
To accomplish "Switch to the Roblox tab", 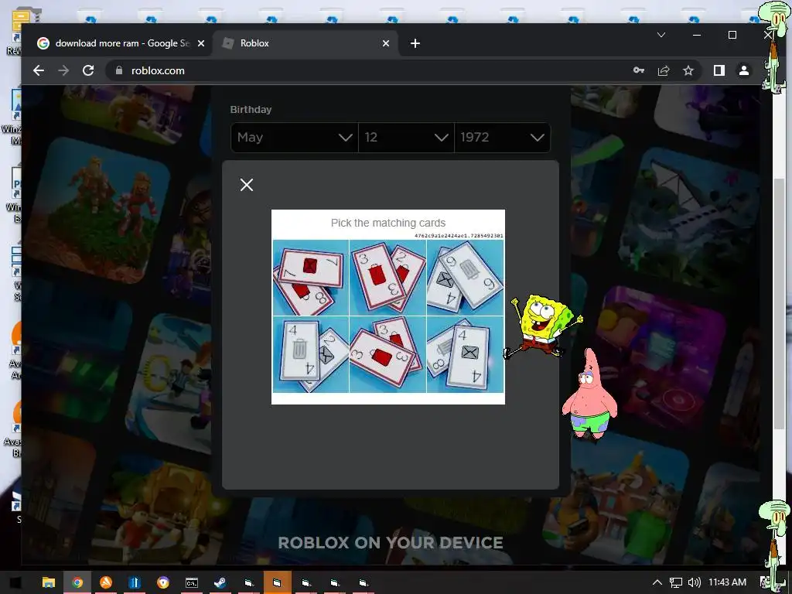I will [305, 43].
